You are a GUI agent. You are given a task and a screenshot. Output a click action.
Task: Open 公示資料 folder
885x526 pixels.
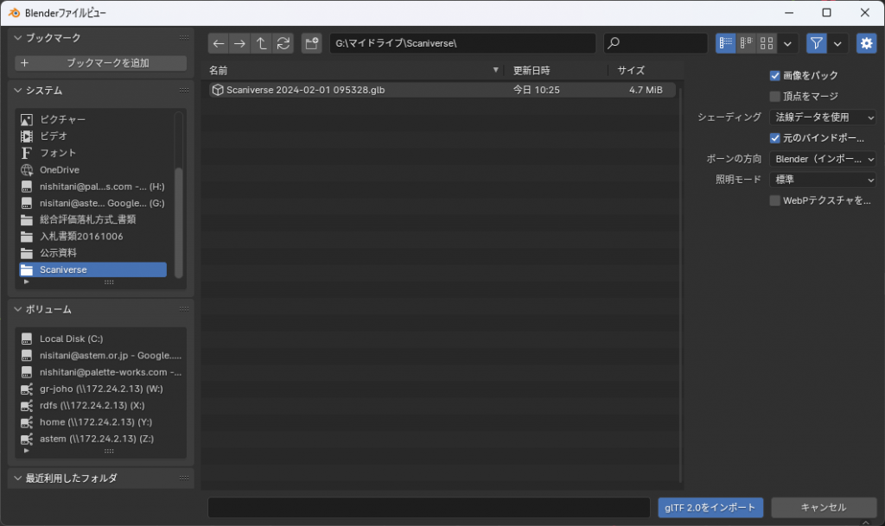coord(93,253)
